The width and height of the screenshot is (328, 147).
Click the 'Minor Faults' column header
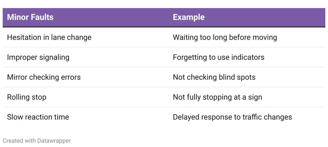[x=30, y=17]
